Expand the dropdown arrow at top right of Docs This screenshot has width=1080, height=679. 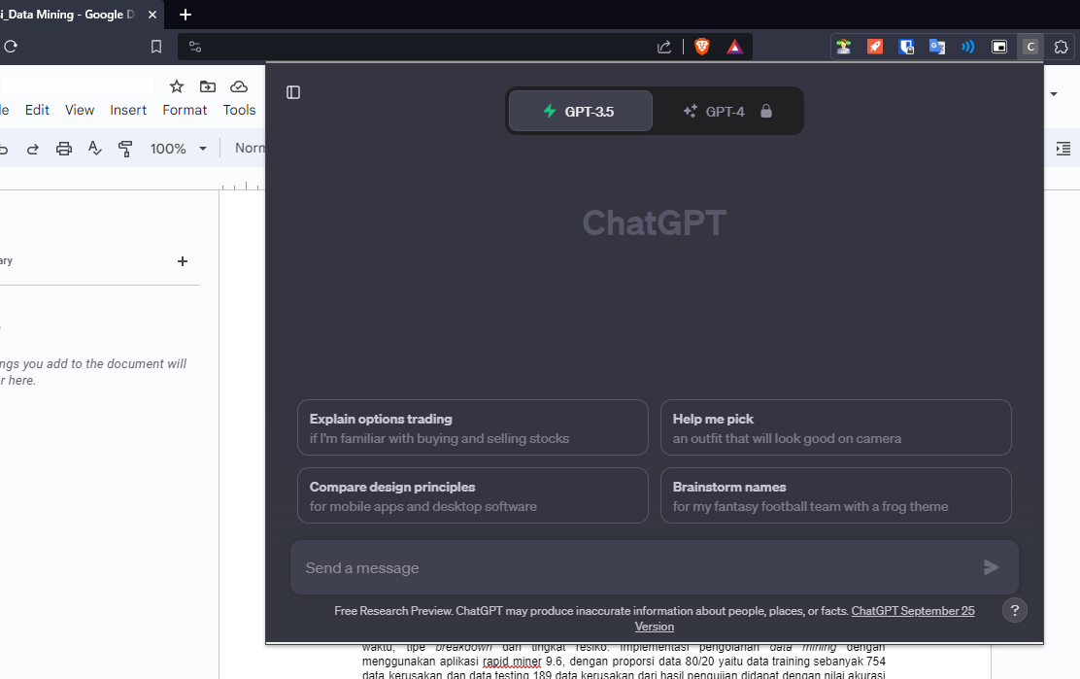pos(1054,93)
